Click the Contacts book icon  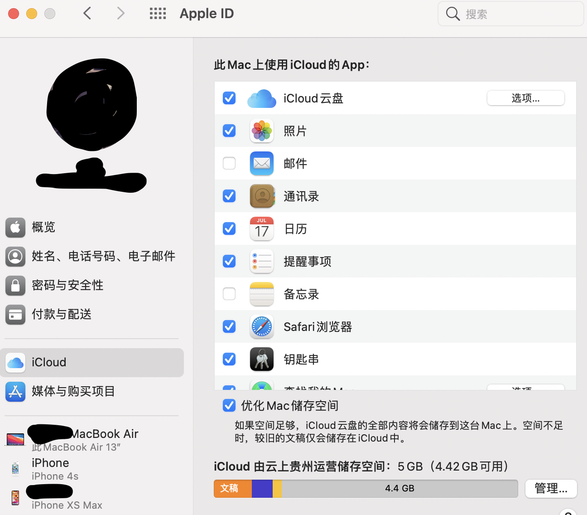[x=262, y=196]
